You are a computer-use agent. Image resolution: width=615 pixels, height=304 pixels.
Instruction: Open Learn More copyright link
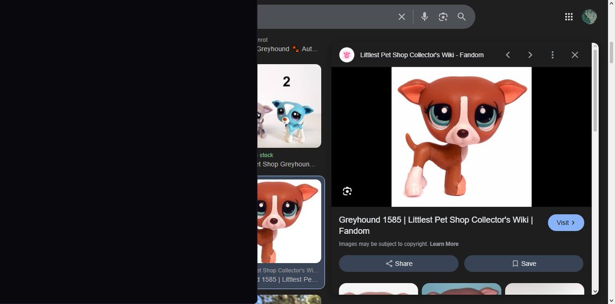[x=444, y=244]
